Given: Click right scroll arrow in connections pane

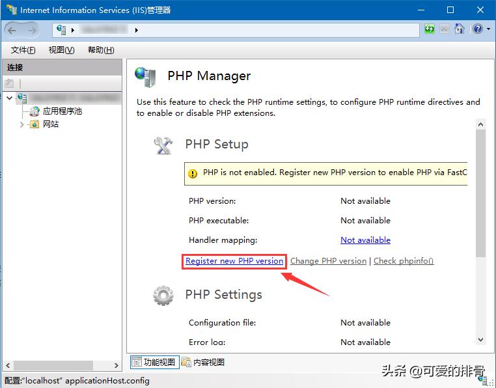Looking at the screenshot, I should 116,365.
